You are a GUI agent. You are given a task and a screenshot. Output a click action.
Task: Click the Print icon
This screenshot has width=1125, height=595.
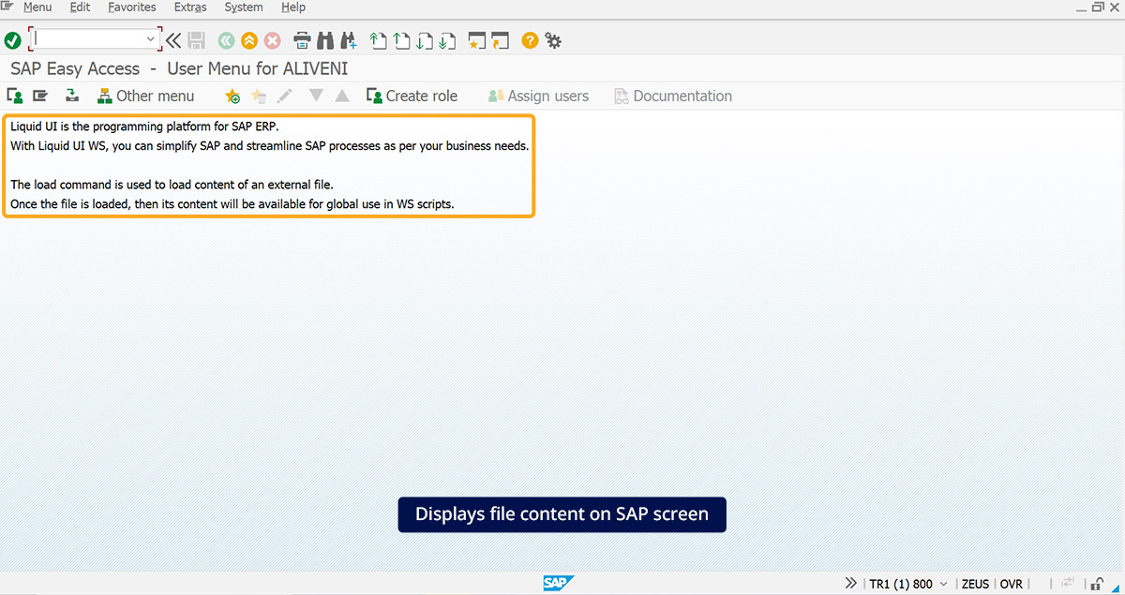(x=302, y=40)
